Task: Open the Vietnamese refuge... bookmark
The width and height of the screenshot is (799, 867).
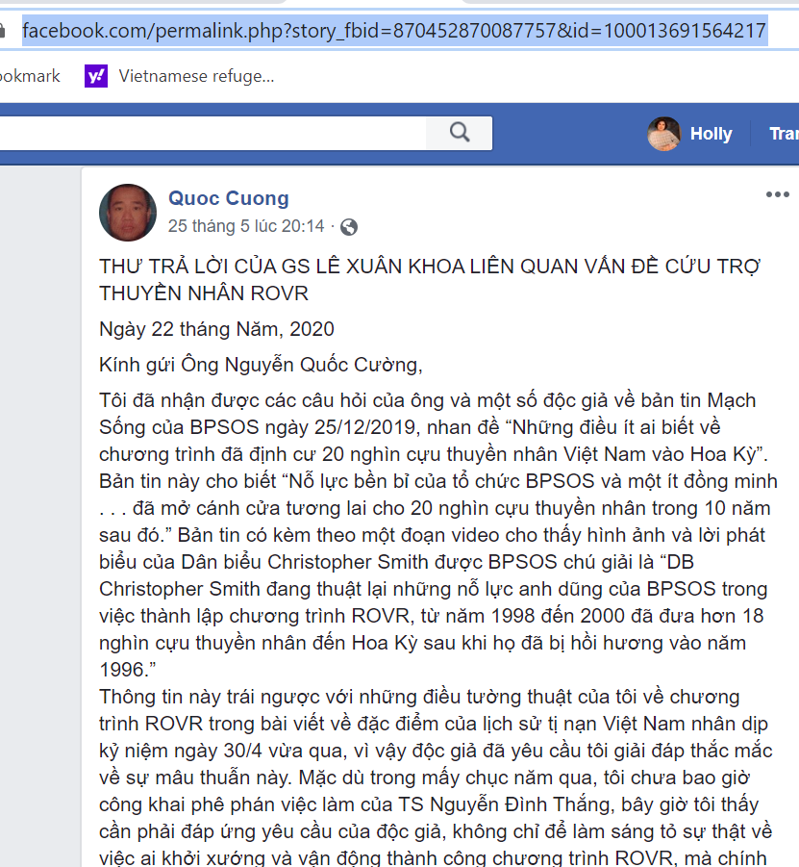Action: [x=196, y=76]
